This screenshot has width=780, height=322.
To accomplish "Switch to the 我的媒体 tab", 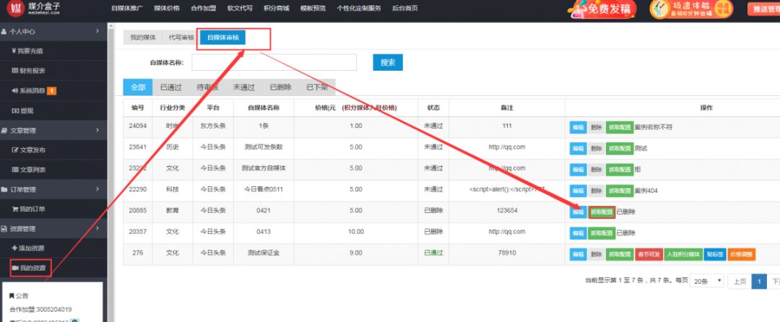I will (x=143, y=38).
